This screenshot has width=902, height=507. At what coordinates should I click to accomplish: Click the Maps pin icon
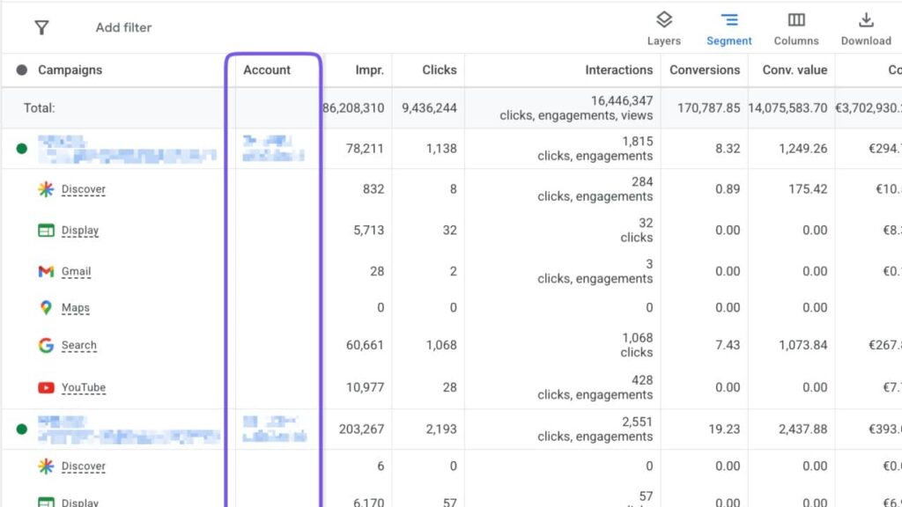click(46, 308)
